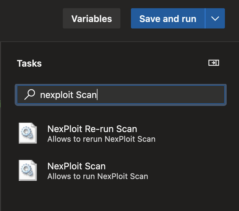Collapse the Tasks assistant panel icon
239x211 pixels.
point(213,63)
